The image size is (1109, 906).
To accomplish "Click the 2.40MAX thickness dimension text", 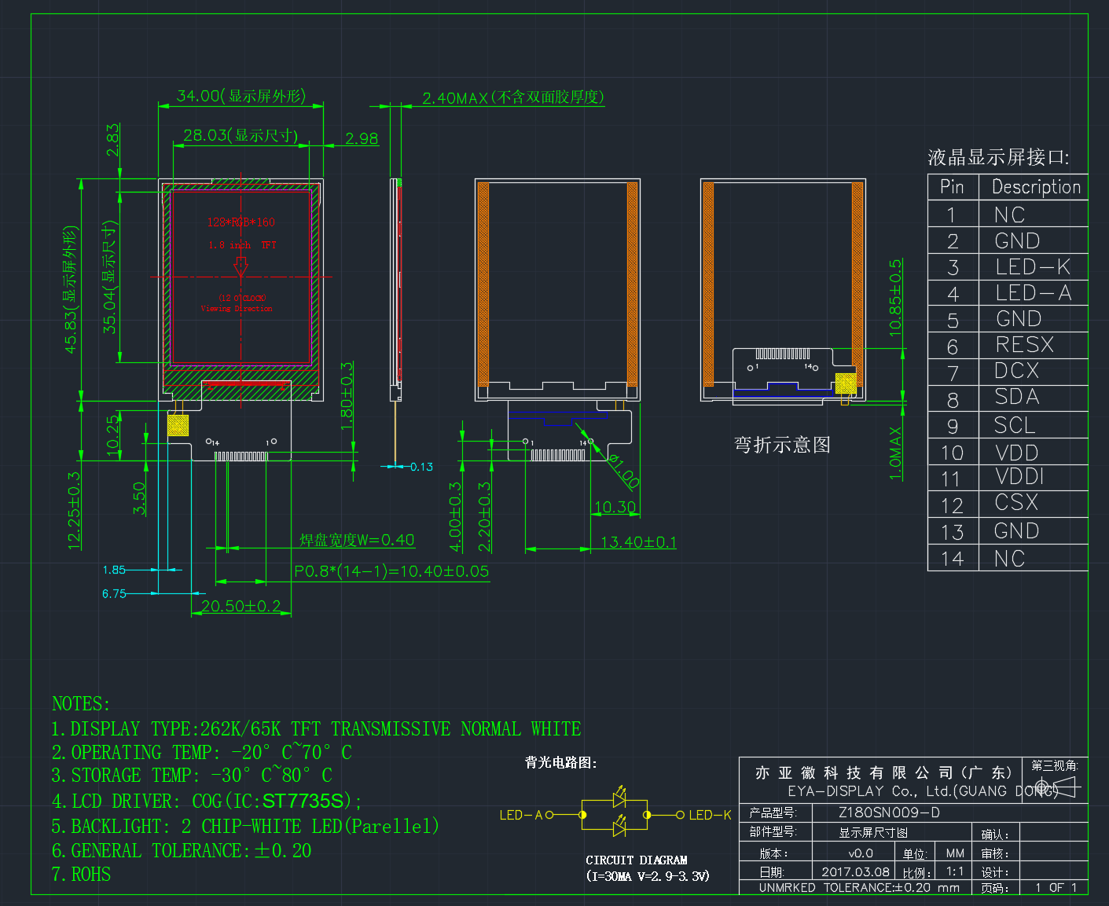I will [513, 97].
